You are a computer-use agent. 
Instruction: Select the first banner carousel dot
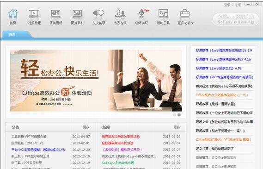coord(174,115)
